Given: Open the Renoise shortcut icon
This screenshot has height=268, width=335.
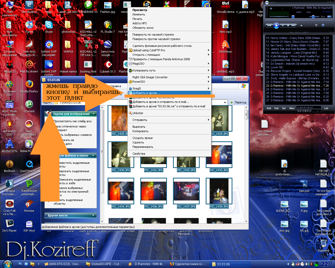Looking at the screenshot, I should pyautogui.click(x=29, y=206).
